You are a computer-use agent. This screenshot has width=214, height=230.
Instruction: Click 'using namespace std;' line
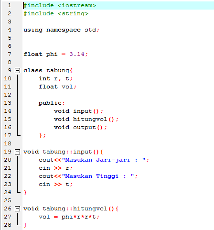click(61, 30)
